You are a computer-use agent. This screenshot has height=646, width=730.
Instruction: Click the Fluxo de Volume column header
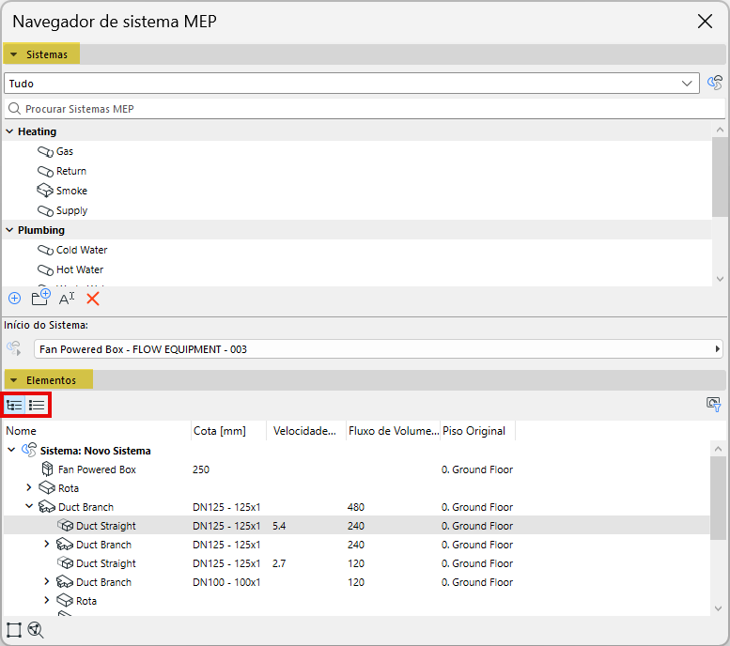point(394,431)
